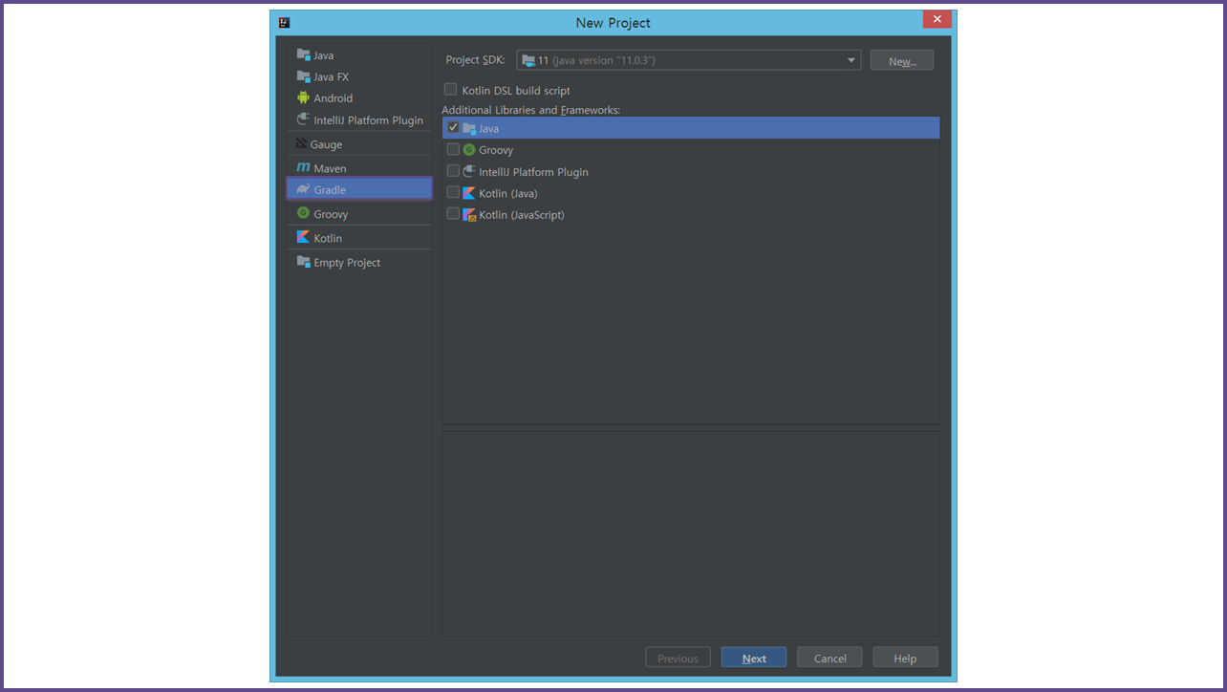This screenshot has width=1227, height=692.
Task: Select the Java FX project icon
Action: [x=303, y=76]
